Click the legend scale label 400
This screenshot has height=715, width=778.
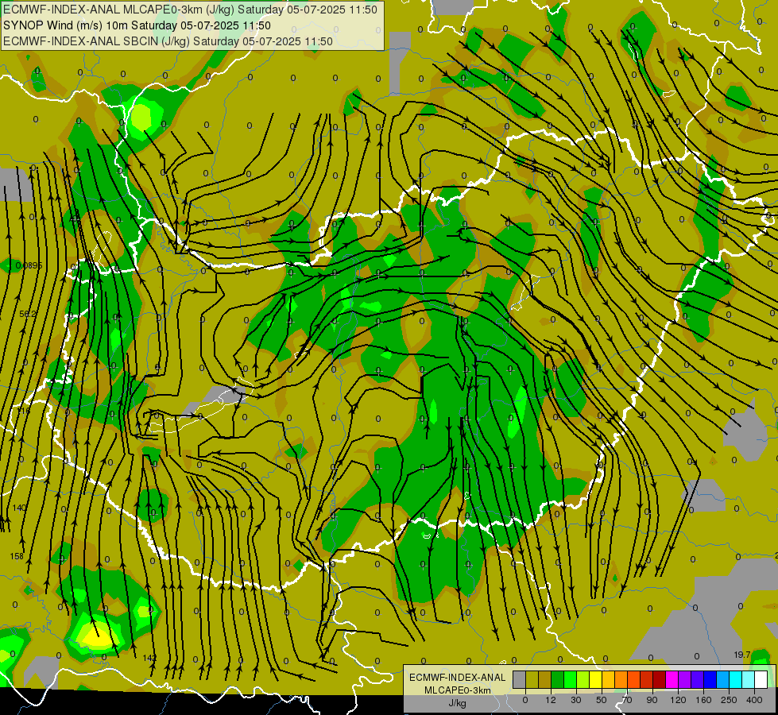click(x=754, y=700)
